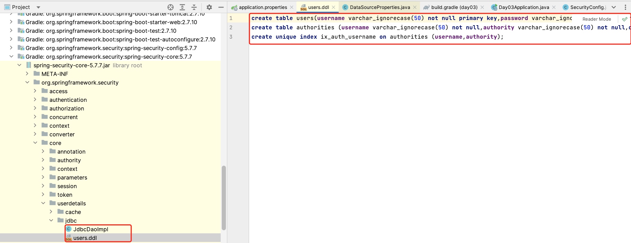The image size is (631, 243).
Task: Click 'authorities' table name in line 2
Action: [315, 27]
